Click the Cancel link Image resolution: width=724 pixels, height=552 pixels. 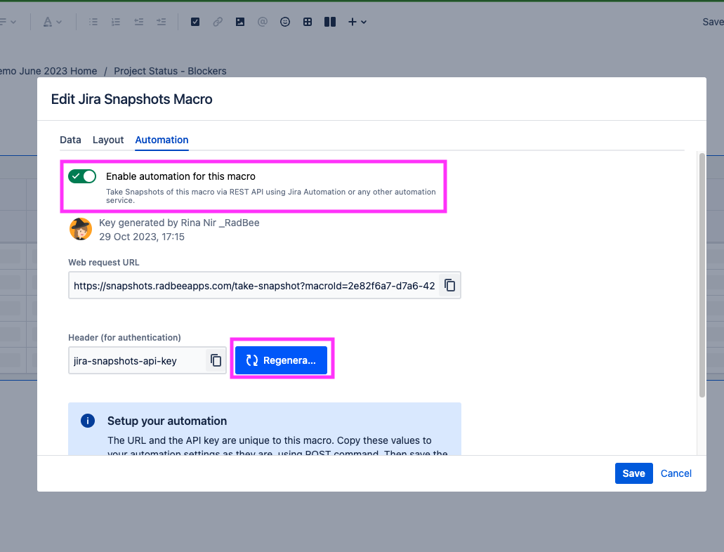676,473
